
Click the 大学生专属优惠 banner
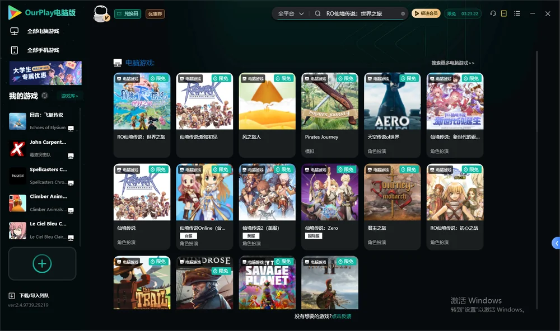[45, 73]
